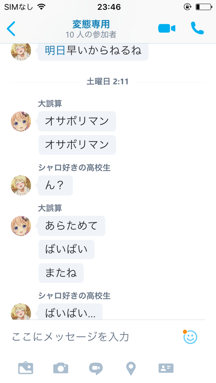
Task: Tap sender name 大誤算 above あらためて
Action: [50, 208]
